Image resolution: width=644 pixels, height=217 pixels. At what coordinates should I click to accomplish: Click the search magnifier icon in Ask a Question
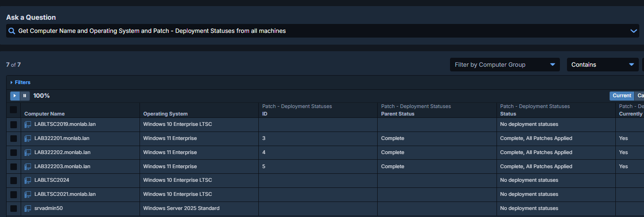coord(12,31)
